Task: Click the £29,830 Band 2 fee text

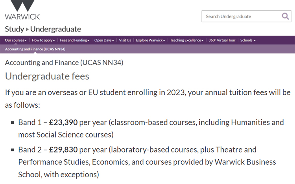Action: 63,150
